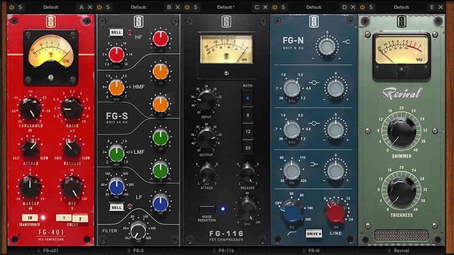Image resolution: width=454 pixels, height=255 pixels.
Task: Open the Default preset menu for slot B
Action: point(138,7)
